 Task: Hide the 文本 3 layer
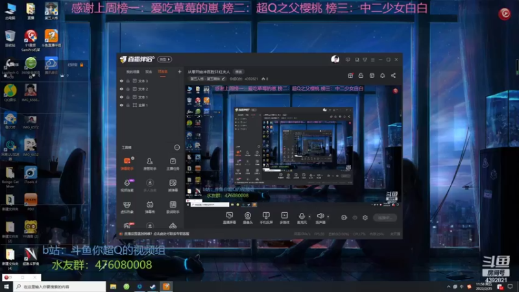[x=121, y=80]
